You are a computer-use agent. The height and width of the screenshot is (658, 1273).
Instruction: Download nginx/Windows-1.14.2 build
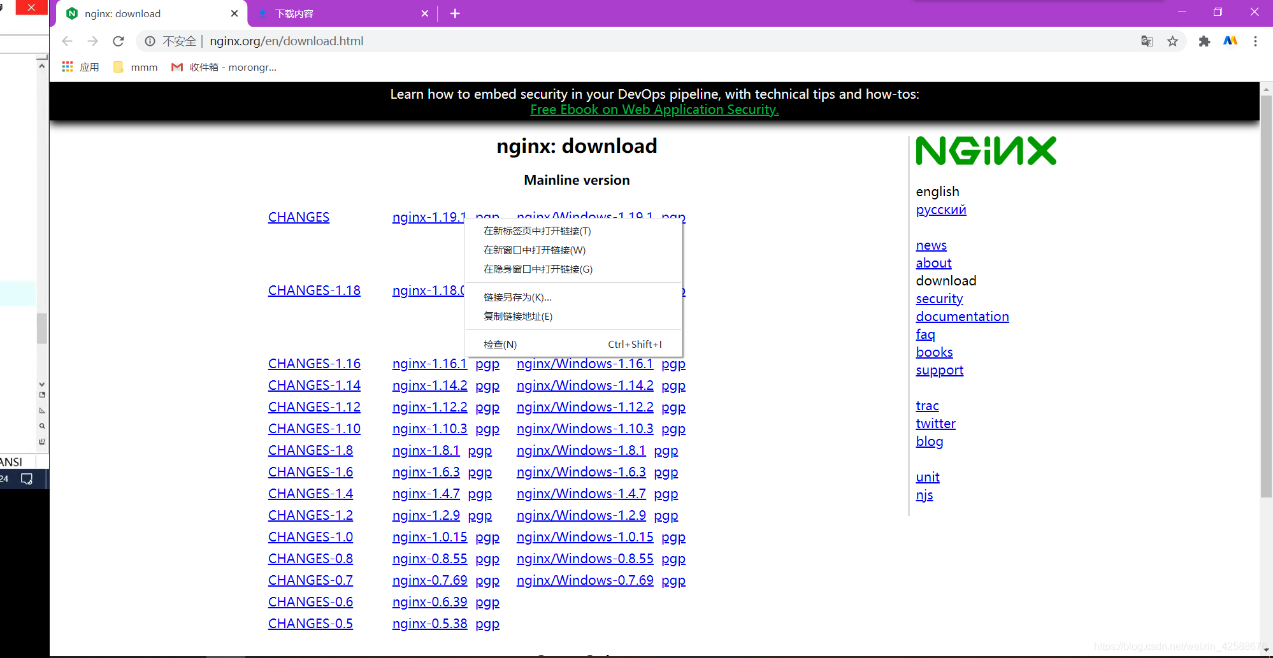585,385
